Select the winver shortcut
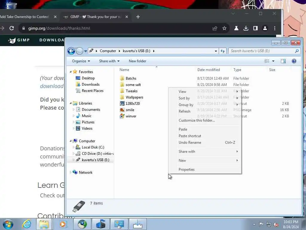The image size is (306, 230). point(131,116)
